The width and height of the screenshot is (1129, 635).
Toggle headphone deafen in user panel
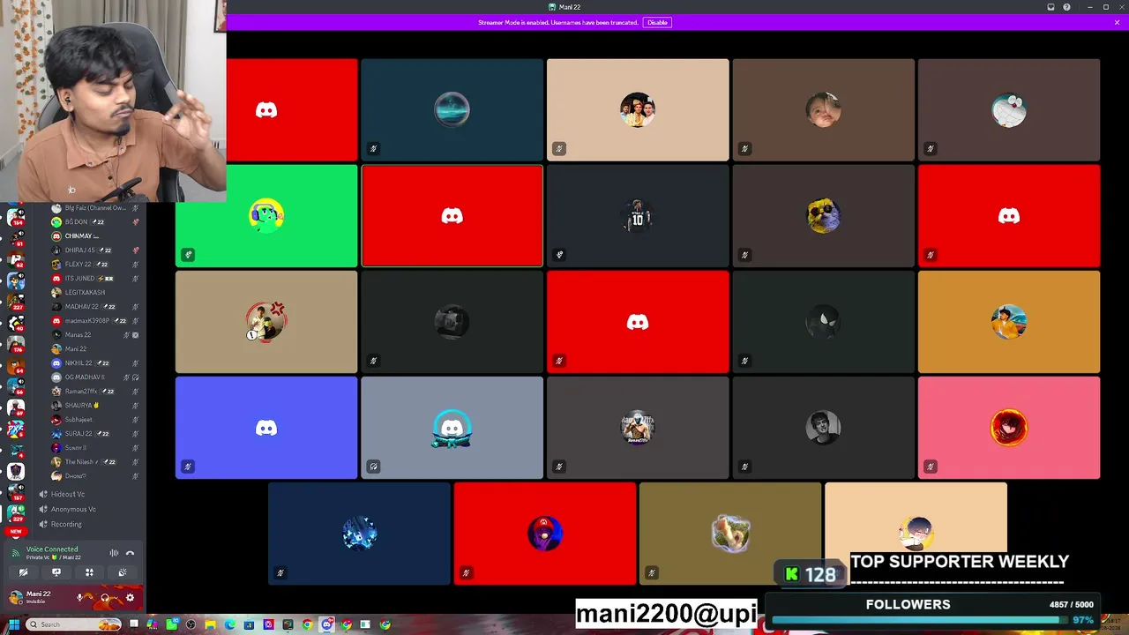point(105,598)
